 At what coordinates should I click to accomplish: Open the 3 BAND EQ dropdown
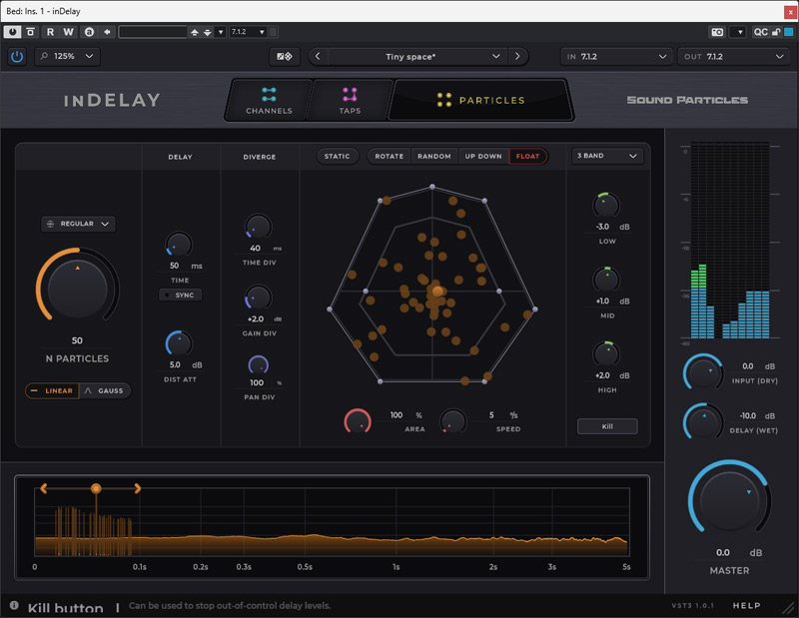[x=607, y=156]
